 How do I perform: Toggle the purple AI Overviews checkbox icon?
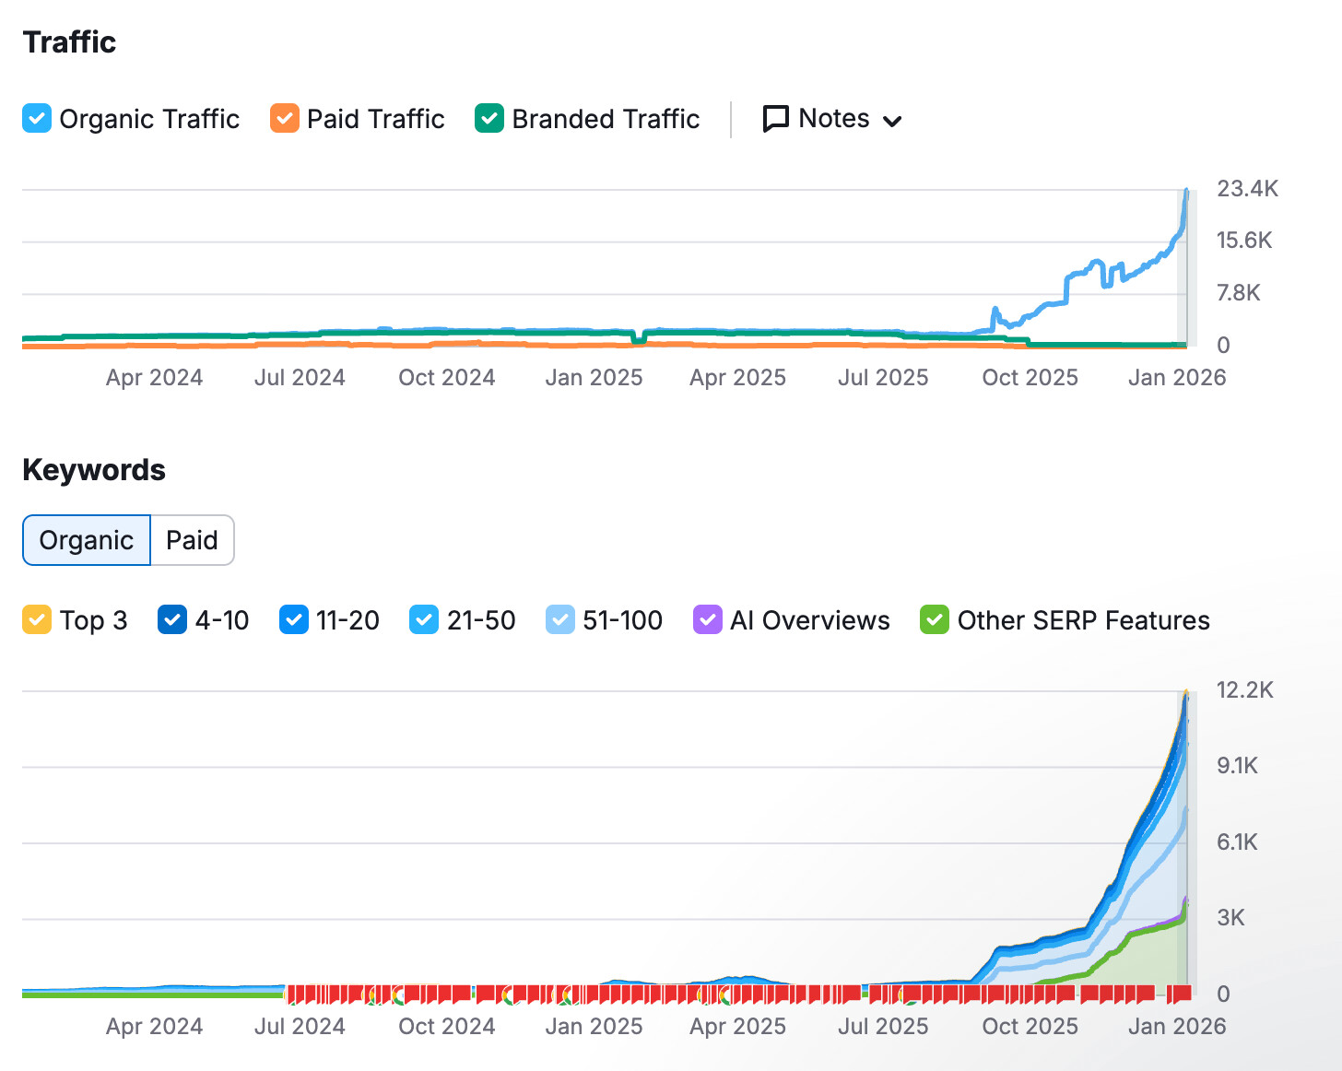click(x=707, y=620)
